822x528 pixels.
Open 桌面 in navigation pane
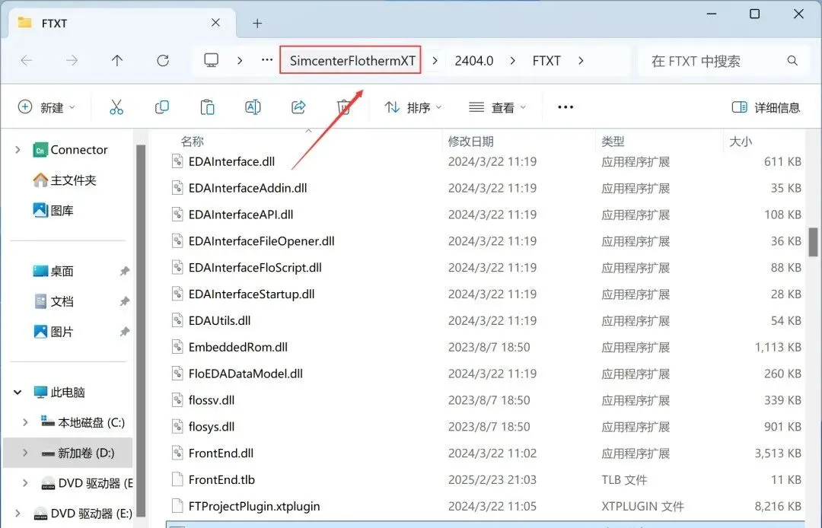coord(53,272)
